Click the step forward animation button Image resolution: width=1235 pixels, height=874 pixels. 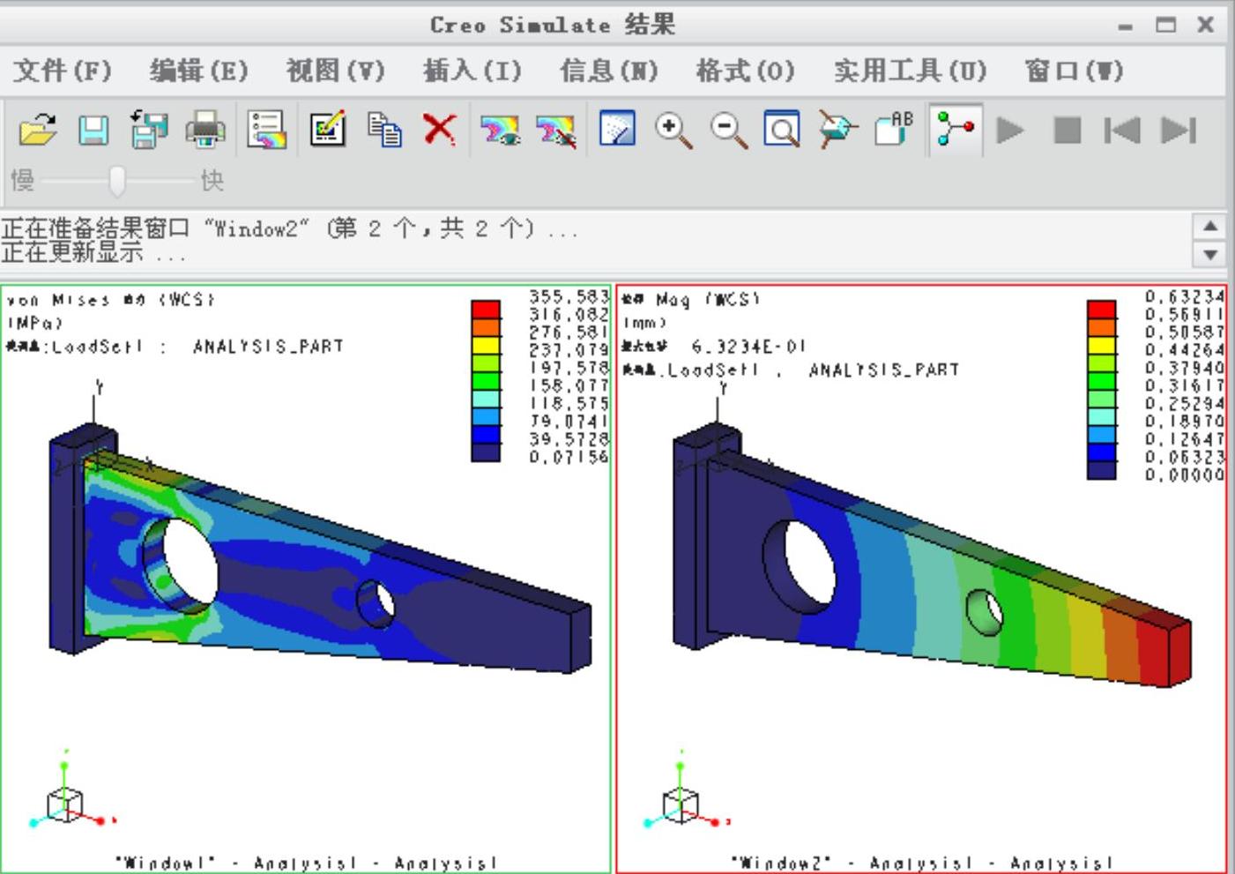click(x=1179, y=131)
